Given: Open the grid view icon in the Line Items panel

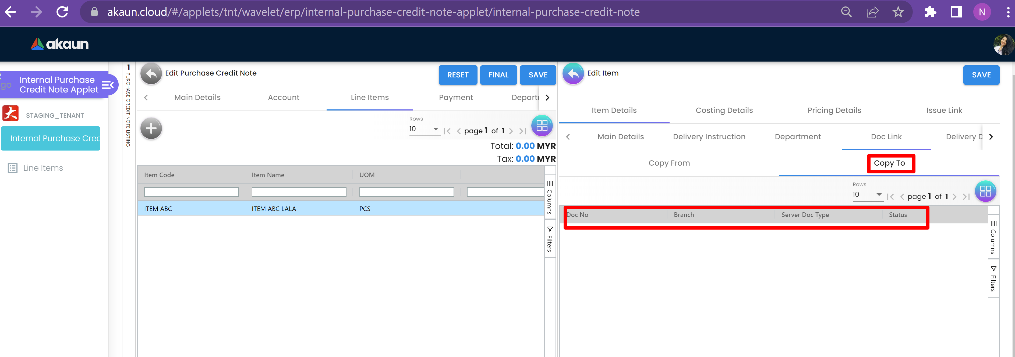Looking at the screenshot, I should pos(542,126).
